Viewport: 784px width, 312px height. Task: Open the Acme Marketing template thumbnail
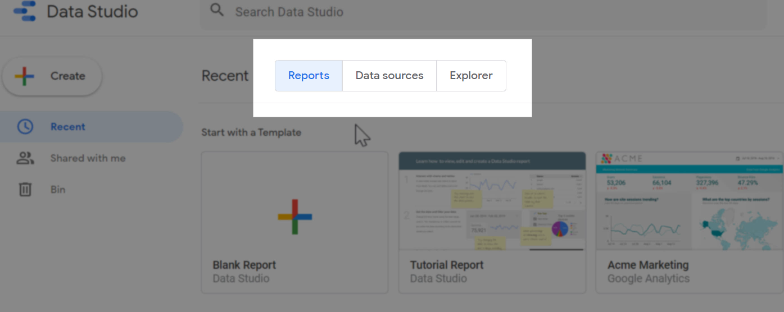(x=689, y=201)
